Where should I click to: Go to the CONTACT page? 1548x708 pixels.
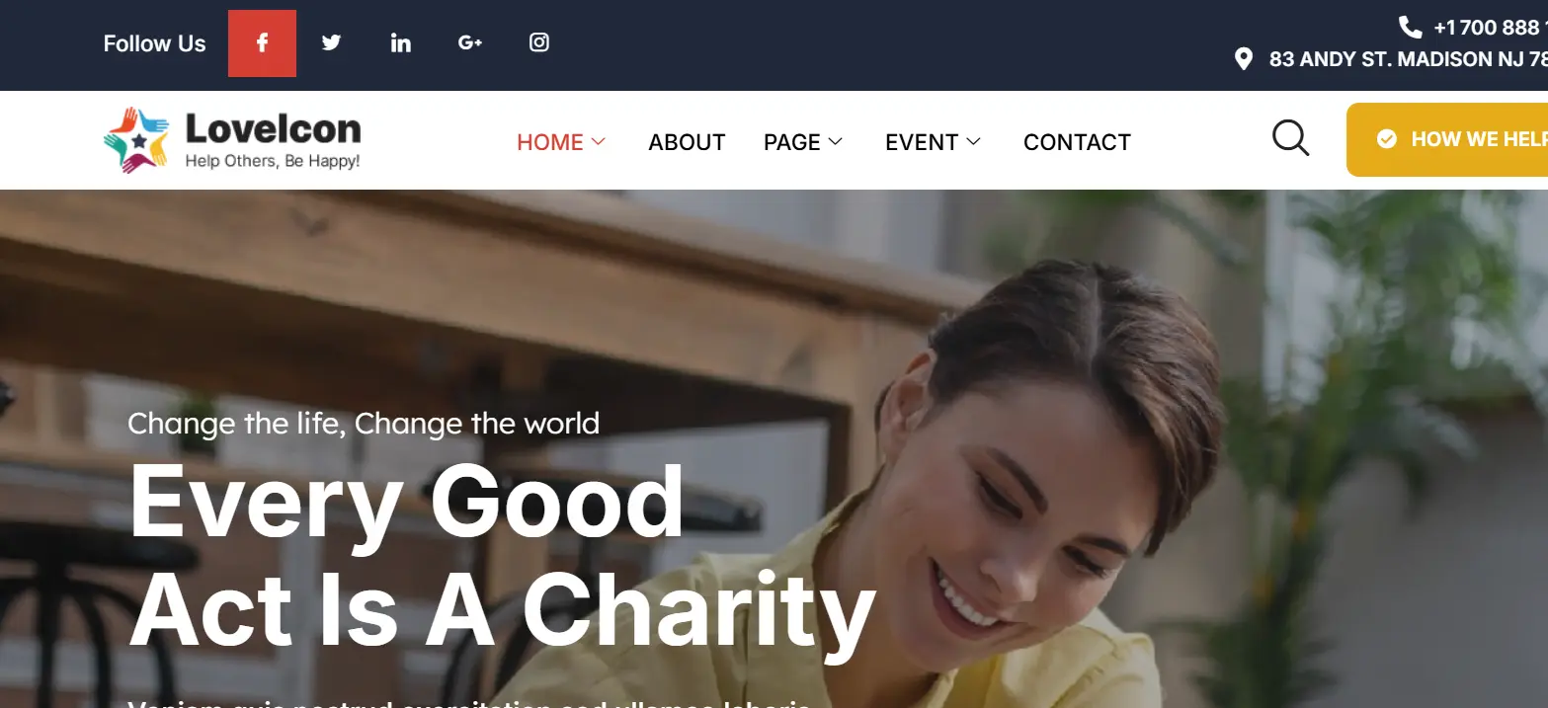point(1077,142)
